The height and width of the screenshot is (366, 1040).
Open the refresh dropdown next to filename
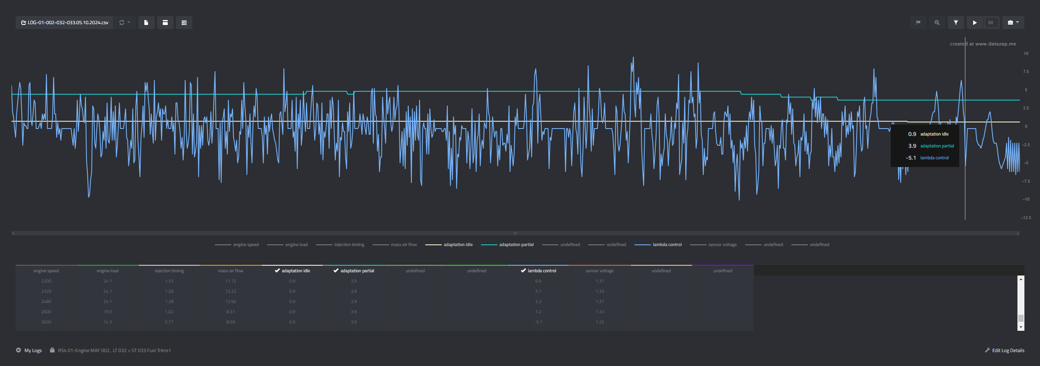tap(124, 23)
